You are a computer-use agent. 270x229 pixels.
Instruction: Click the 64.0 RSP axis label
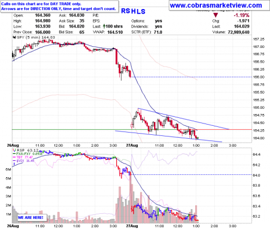256,175
